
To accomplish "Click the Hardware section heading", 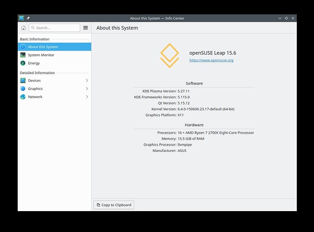I will [194, 125].
